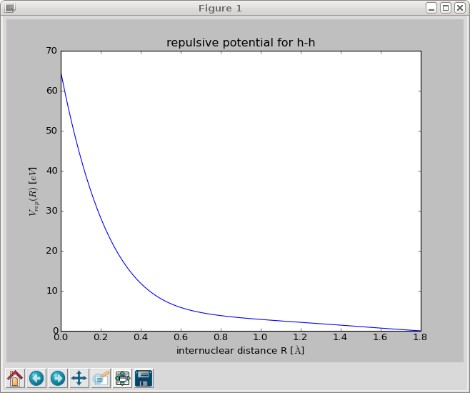Viewport: 470px width, 393px height.
Task: Click the plot title 'repulsive potential for h-h'
Action: click(241, 43)
